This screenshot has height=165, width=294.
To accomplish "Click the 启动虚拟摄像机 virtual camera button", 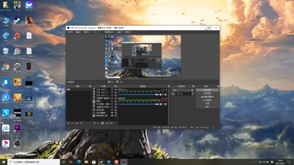I will tap(207, 97).
